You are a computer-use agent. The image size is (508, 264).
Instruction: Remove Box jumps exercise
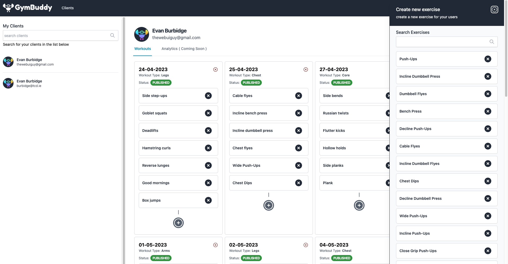[x=208, y=200]
